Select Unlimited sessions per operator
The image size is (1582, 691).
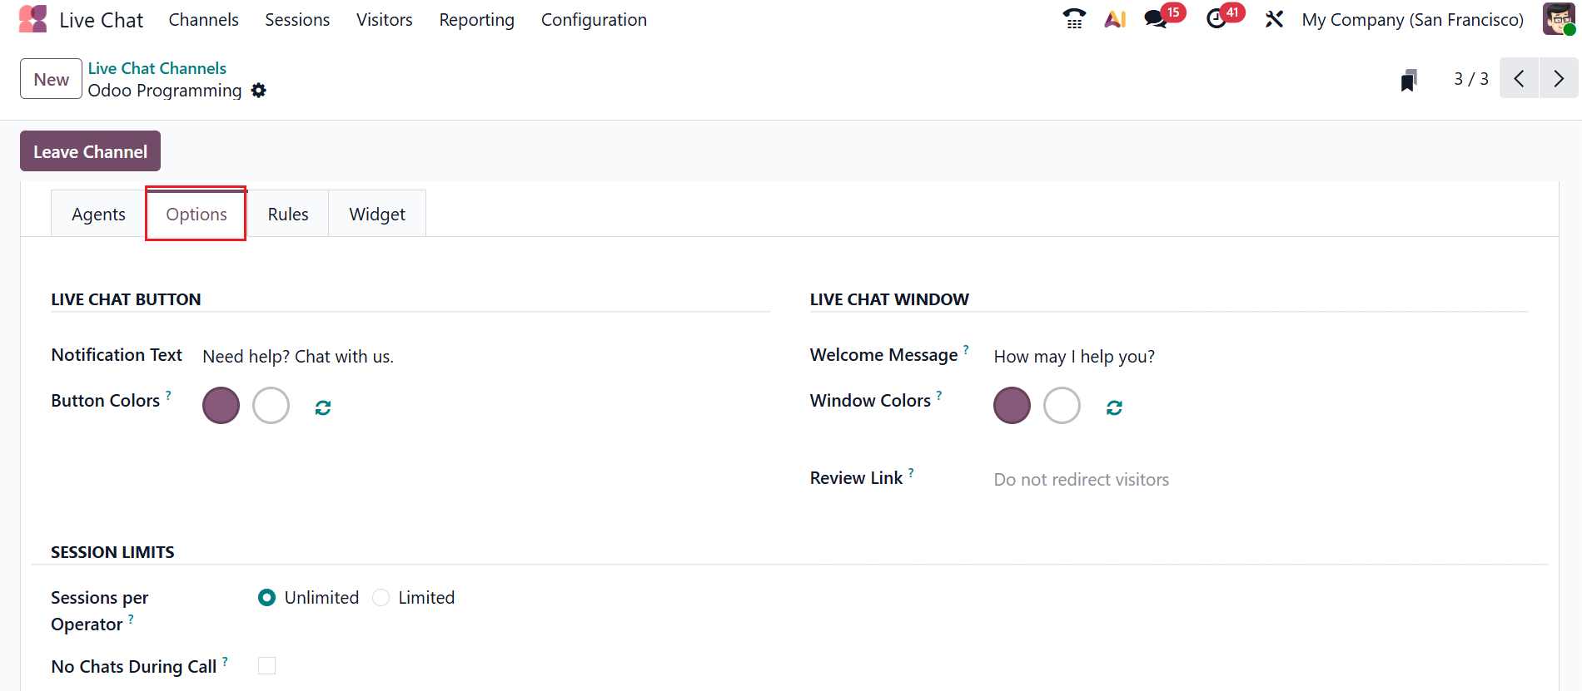(266, 598)
